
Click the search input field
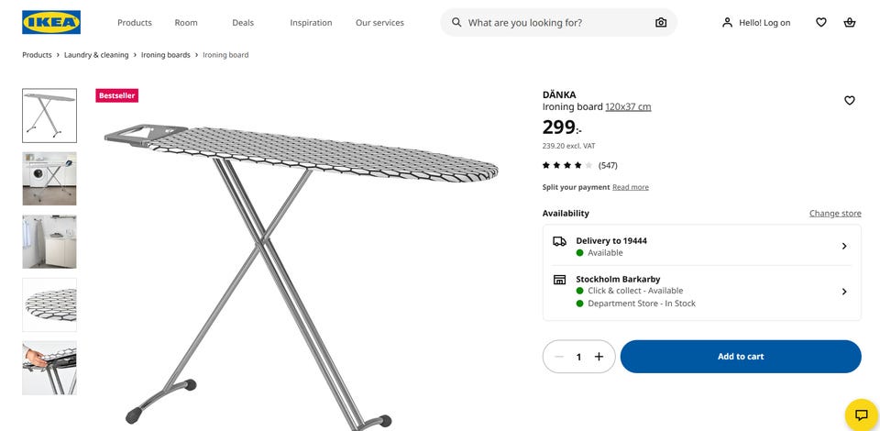[555, 23]
